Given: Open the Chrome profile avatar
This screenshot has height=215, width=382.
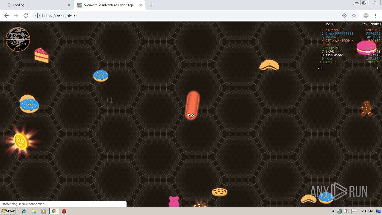Looking at the screenshot, I should coord(366,16).
